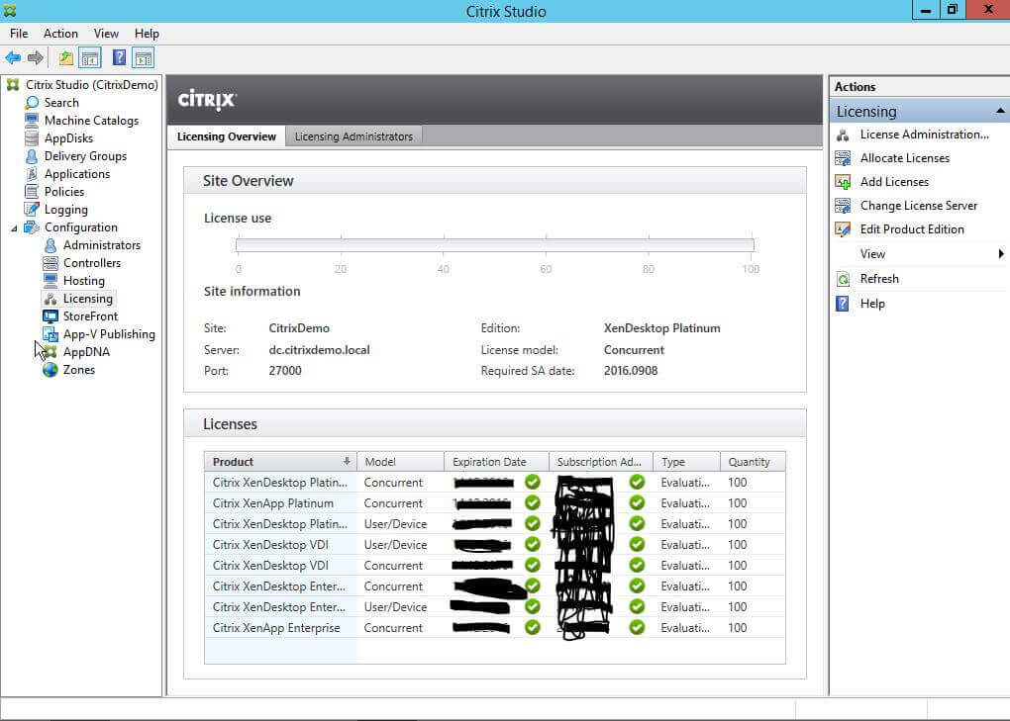Screen dimensions: 1010x721
Task: Collapse the Configuration tree node
Action: pos(14,227)
